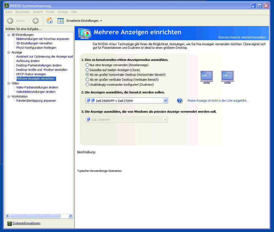Click the multi-display header icon
Image resolution: width=274 pixels, height=232 pixels.
tap(85, 33)
